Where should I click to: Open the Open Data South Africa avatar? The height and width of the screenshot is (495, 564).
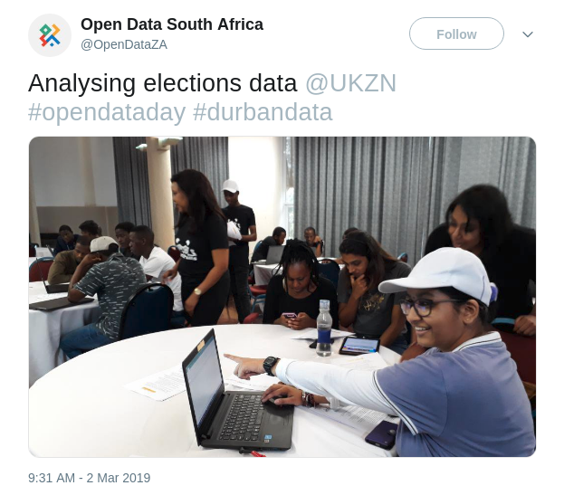point(50,35)
